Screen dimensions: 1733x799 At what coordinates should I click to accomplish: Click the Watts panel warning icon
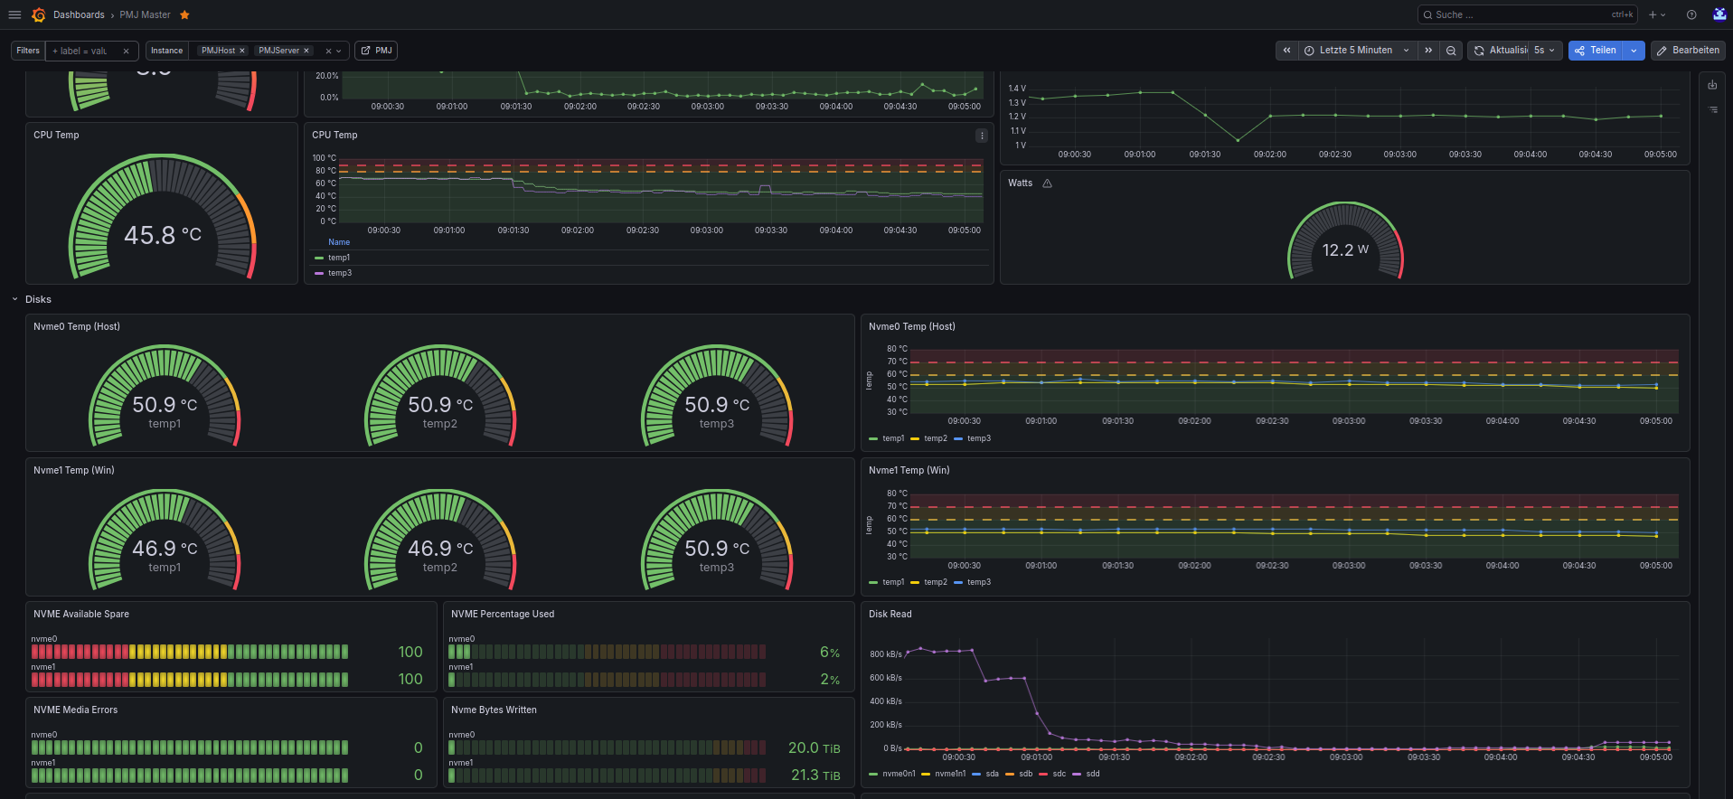tap(1047, 183)
